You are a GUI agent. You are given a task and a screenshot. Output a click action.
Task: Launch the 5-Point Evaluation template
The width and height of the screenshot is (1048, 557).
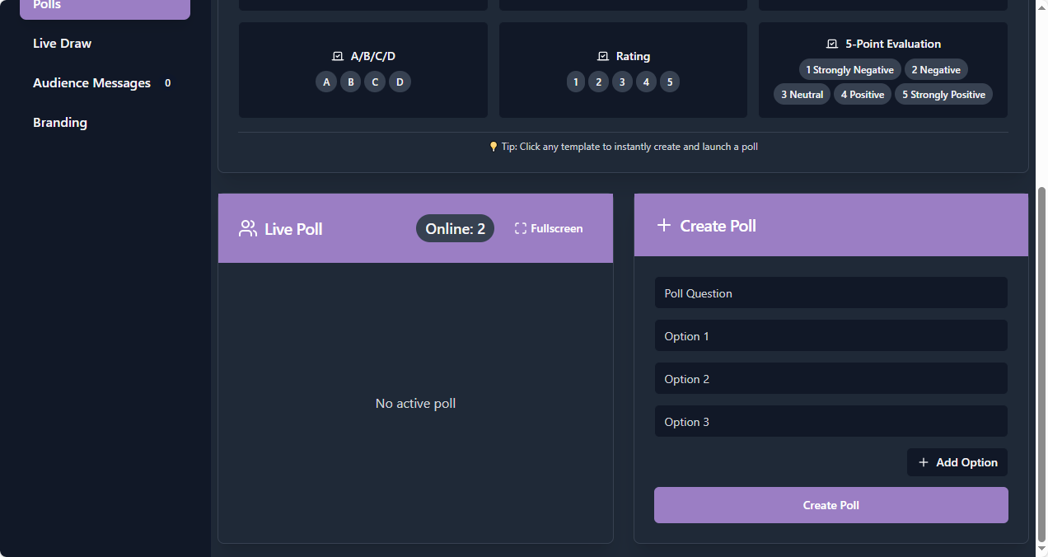coord(883,70)
